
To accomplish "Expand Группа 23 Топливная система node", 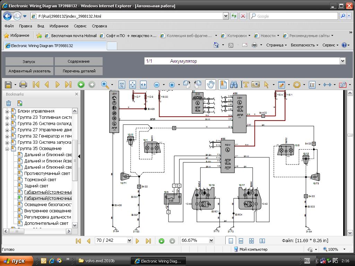I will point(7,118).
